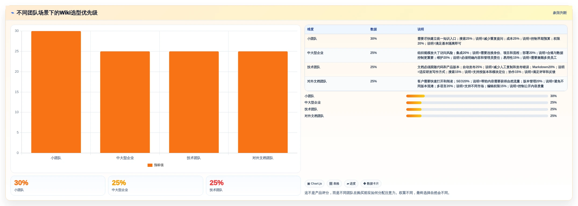Click the 中大型企业 progress bar
Screen dimensions: 578x206
click(477, 103)
